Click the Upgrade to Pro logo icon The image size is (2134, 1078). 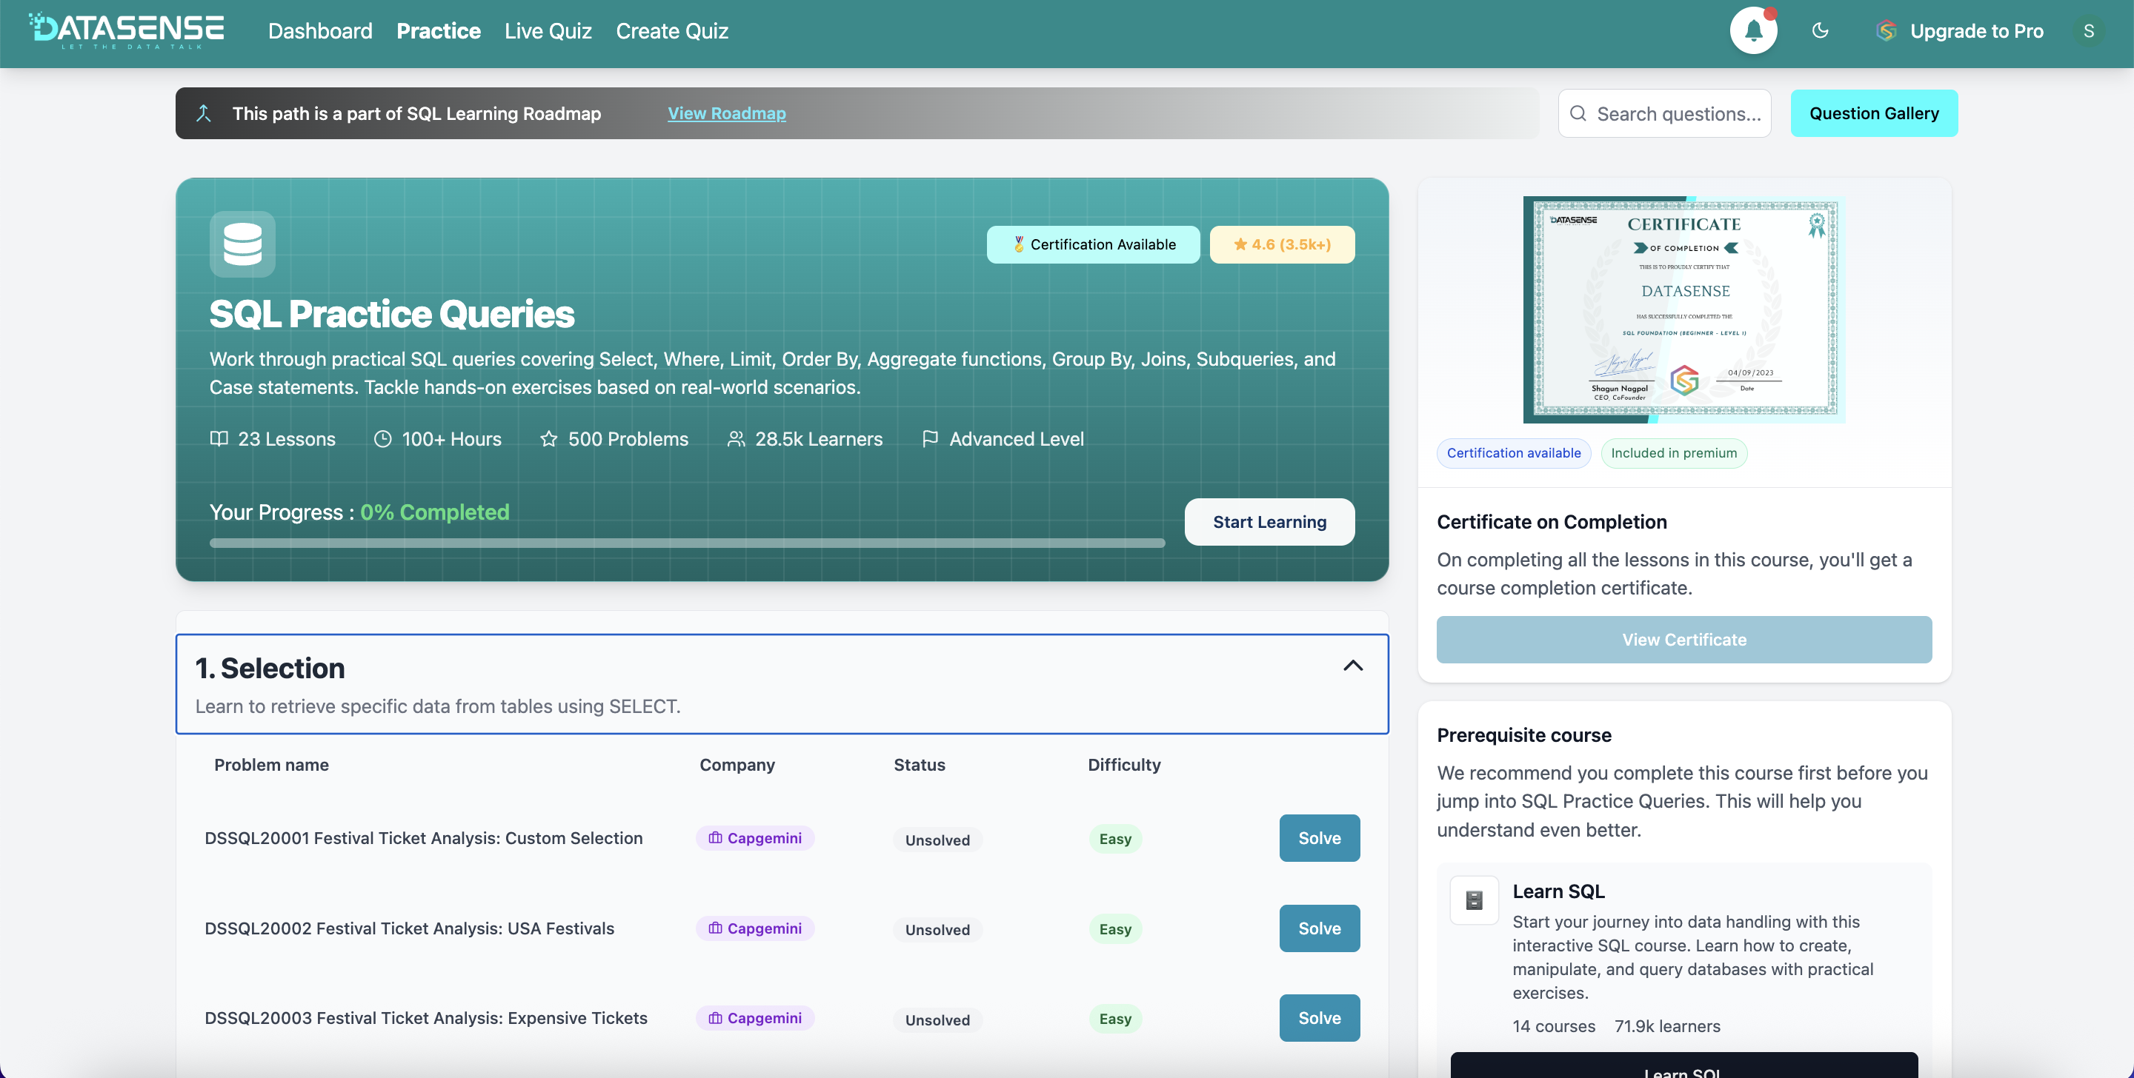1887,31
